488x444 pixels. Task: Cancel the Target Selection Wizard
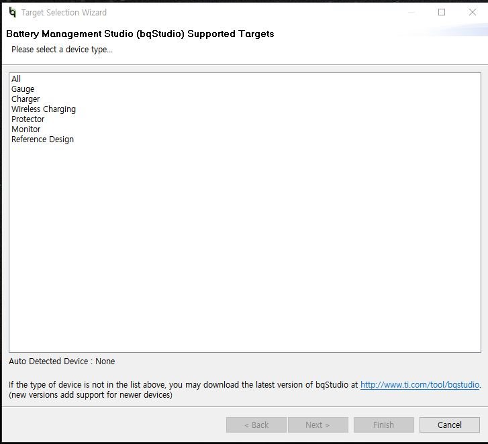point(449,425)
